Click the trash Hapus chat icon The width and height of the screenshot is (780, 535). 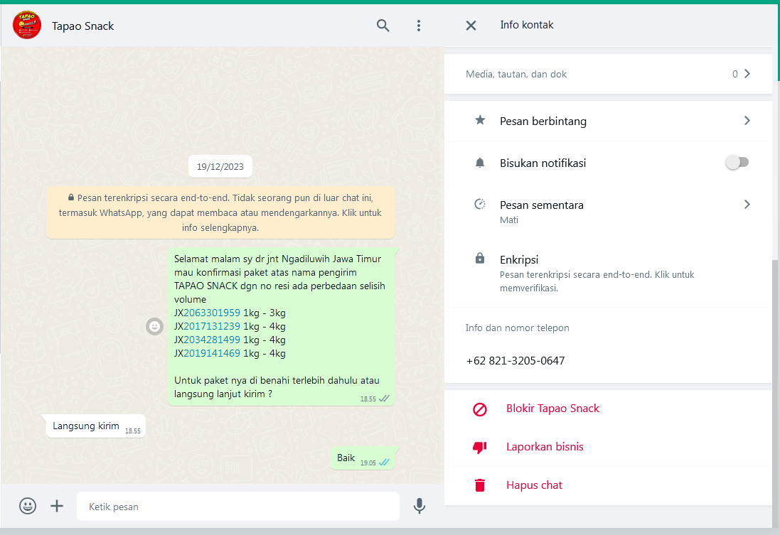point(480,485)
